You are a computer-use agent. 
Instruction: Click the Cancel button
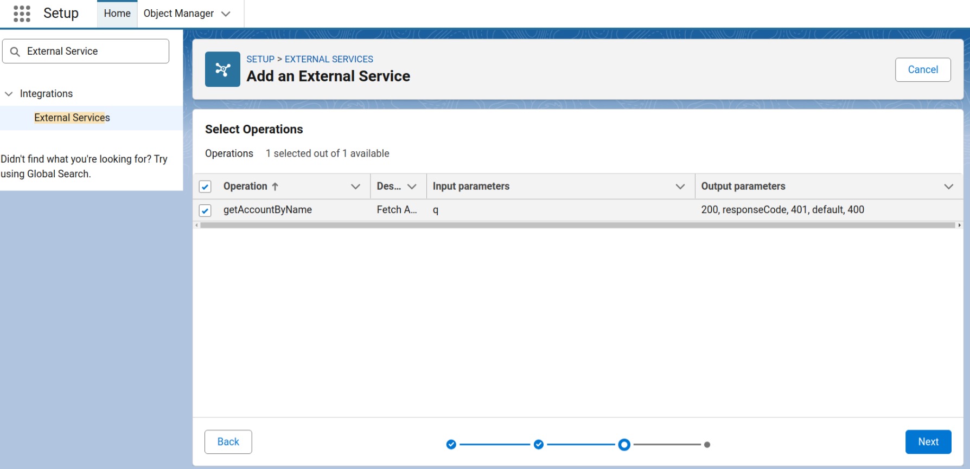[922, 69]
